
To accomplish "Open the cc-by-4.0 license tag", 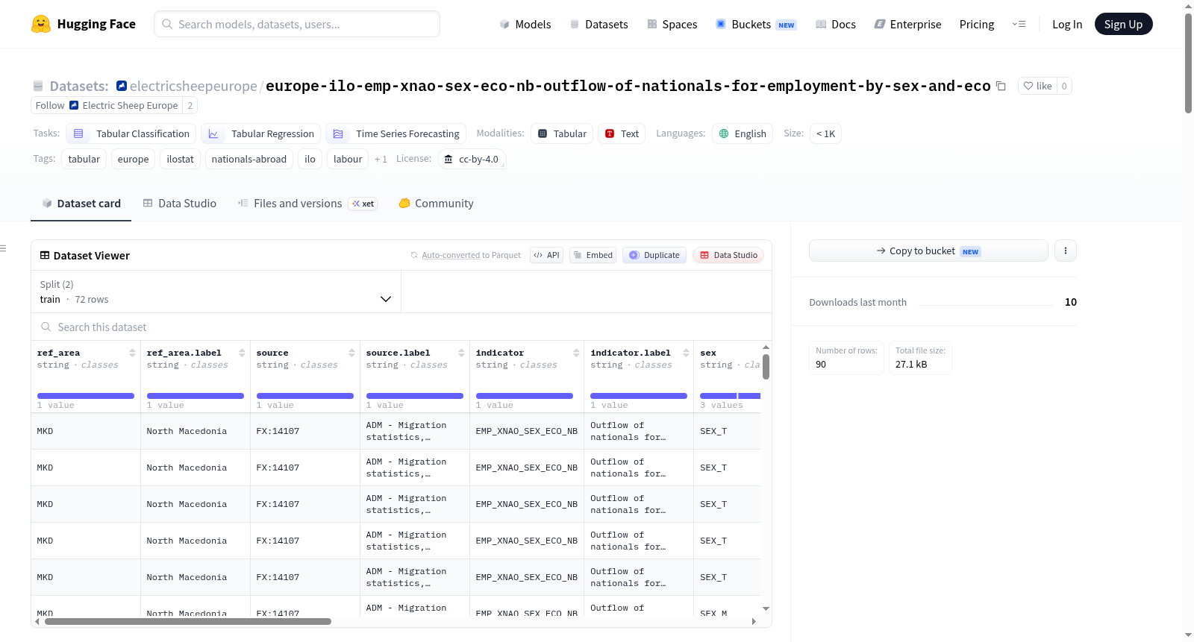I will click(x=472, y=159).
